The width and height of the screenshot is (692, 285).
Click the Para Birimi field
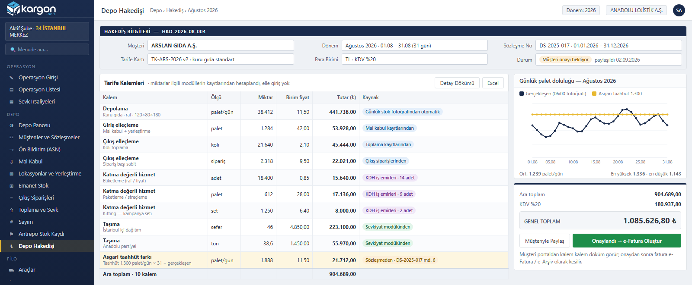(x=415, y=59)
